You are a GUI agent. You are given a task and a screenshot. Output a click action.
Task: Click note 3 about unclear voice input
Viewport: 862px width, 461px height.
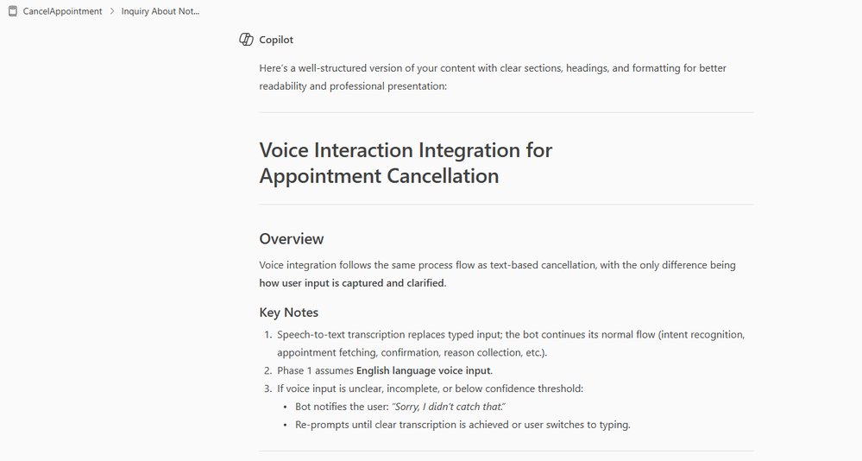click(430, 388)
